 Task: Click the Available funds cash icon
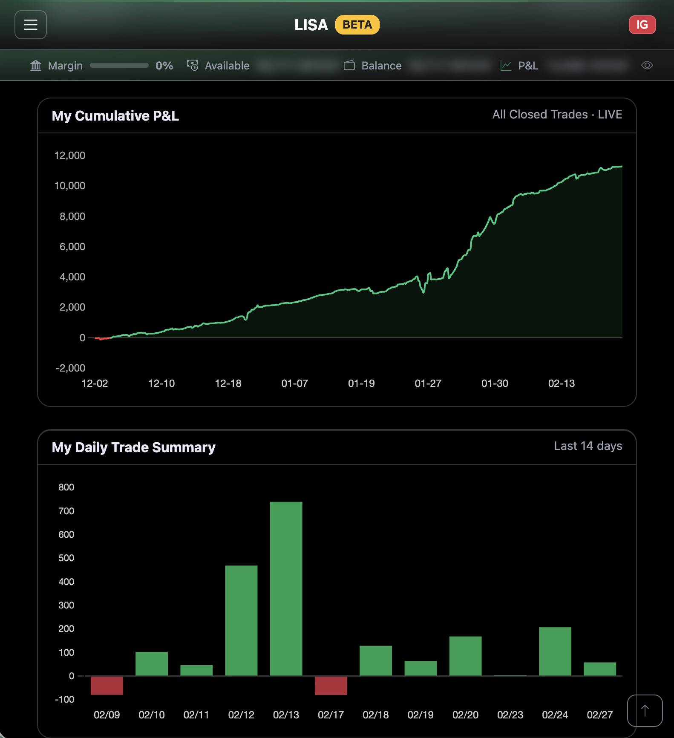pyautogui.click(x=193, y=65)
